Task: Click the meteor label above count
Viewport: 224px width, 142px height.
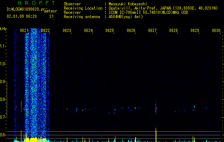Action: (51, 11)
